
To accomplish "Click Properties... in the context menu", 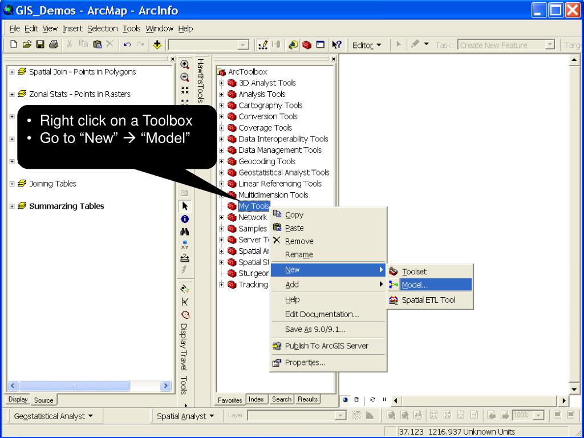I will (x=328, y=362).
